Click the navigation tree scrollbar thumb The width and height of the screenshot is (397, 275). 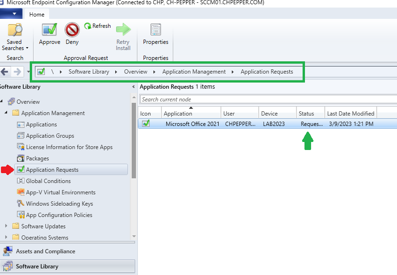click(134, 141)
